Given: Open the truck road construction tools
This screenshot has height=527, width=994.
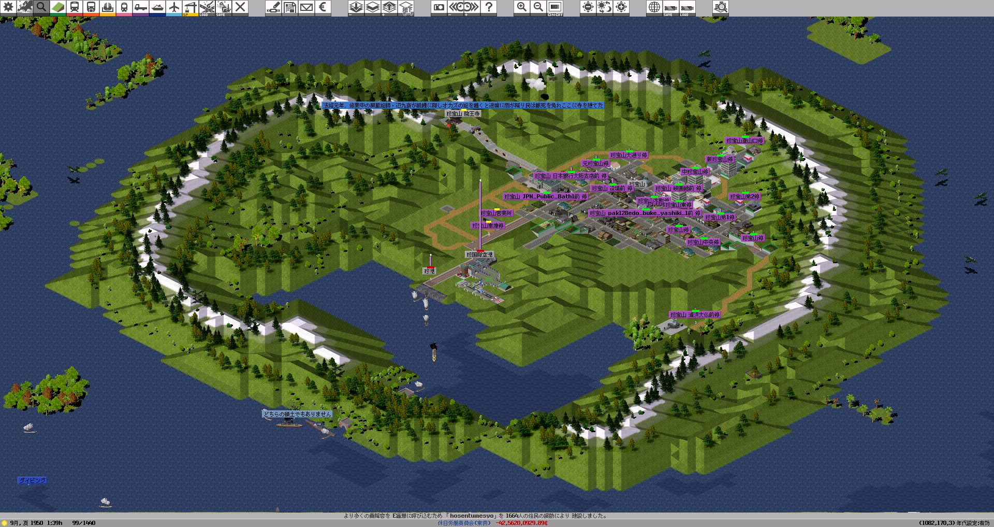Looking at the screenshot, I should (x=141, y=8).
